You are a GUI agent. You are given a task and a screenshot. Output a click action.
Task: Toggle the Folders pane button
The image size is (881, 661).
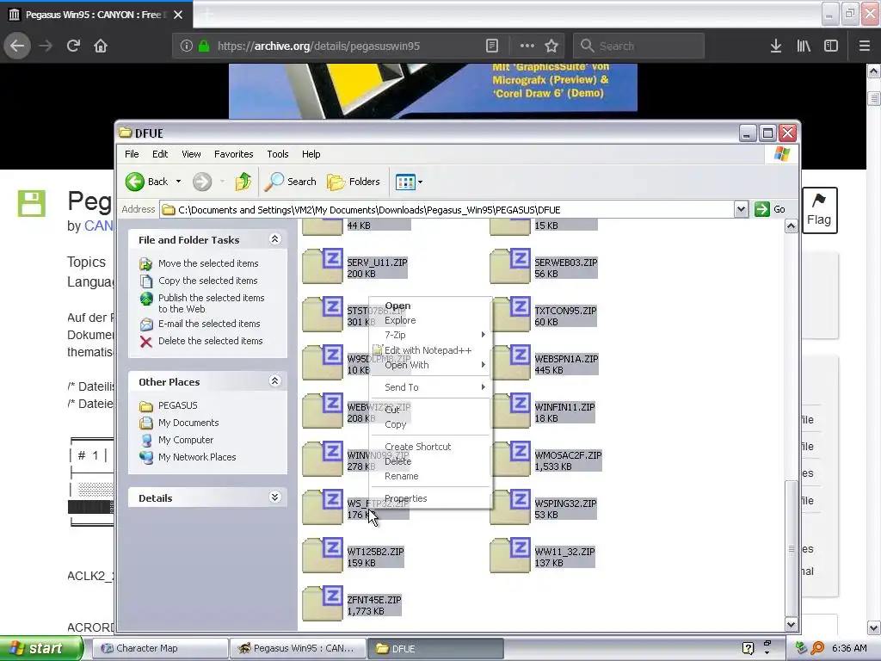coord(354,182)
